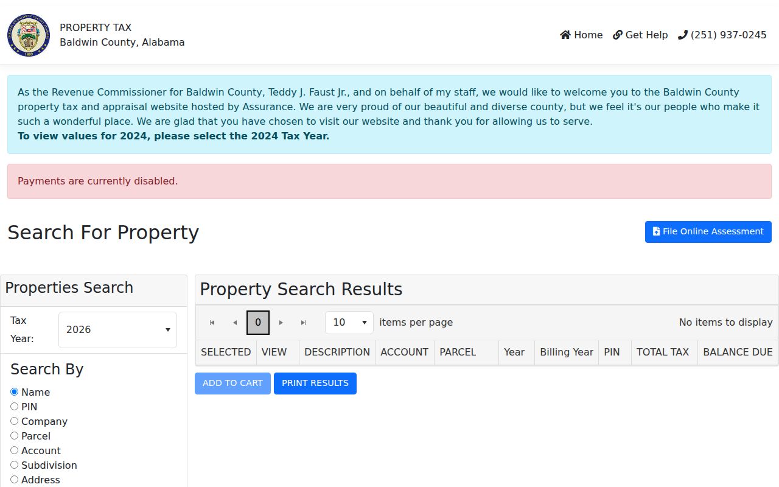Click the (251) 937-0245 phone link
779x487 pixels.
(x=722, y=35)
